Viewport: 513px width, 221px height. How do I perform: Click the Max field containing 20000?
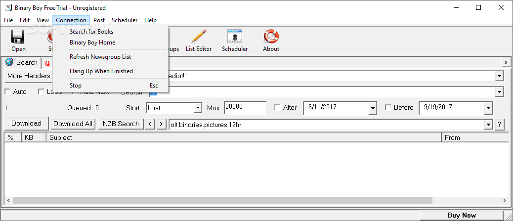[245, 107]
